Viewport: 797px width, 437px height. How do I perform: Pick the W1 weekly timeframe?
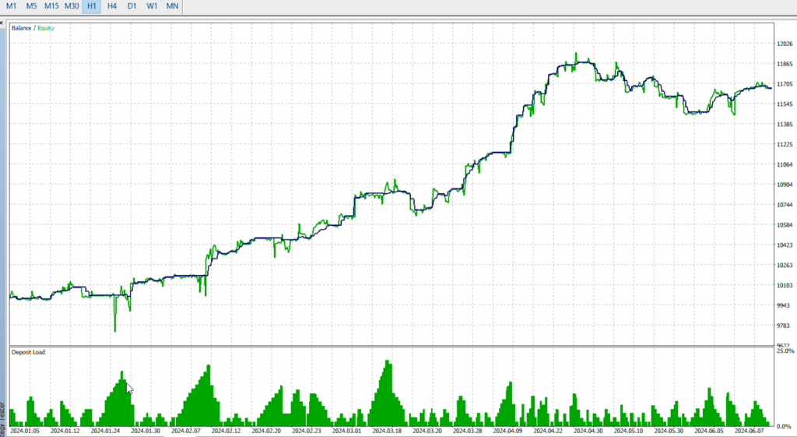tap(153, 6)
